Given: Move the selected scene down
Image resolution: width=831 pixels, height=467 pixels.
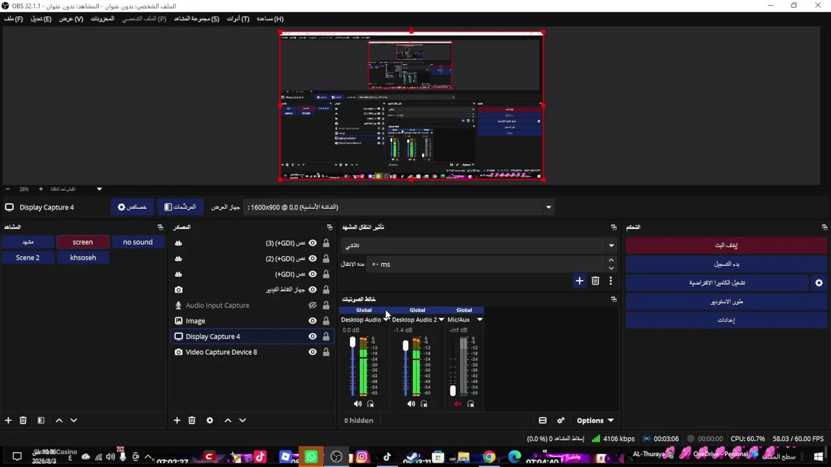Looking at the screenshot, I should (73, 420).
